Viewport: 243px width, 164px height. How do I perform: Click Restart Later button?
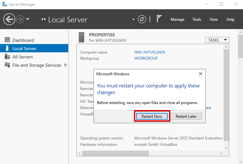pos(186,116)
